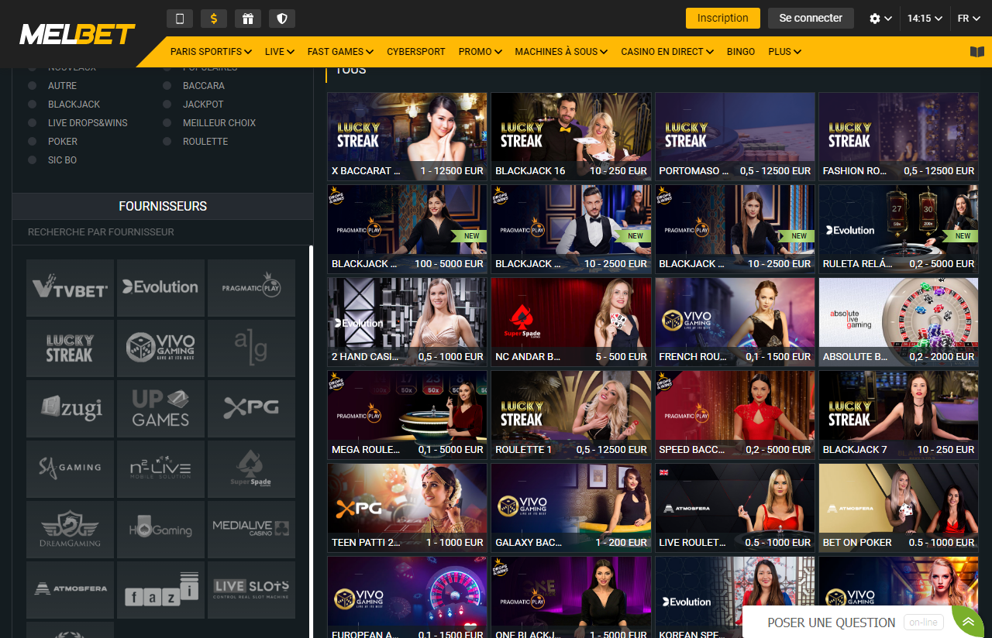Image resolution: width=992 pixels, height=638 pixels.
Task: Click the providers list scrollbar
Action: click(x=311, y=441)
